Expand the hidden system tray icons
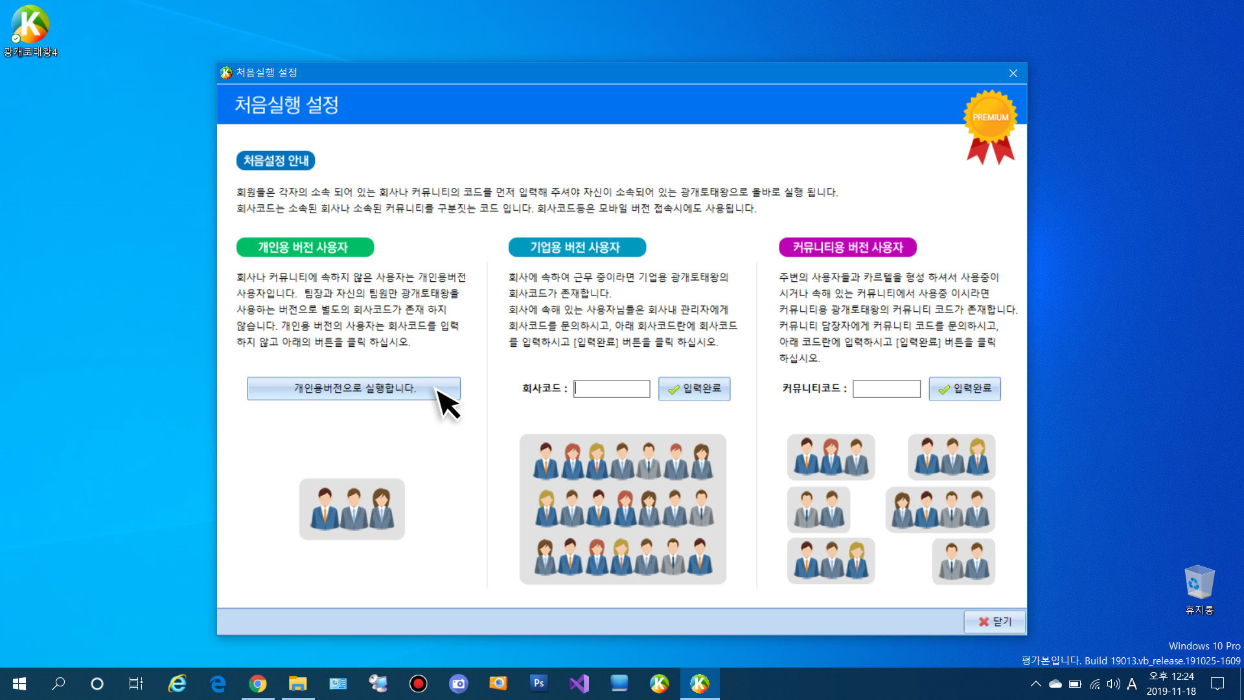 [1035, 684]
